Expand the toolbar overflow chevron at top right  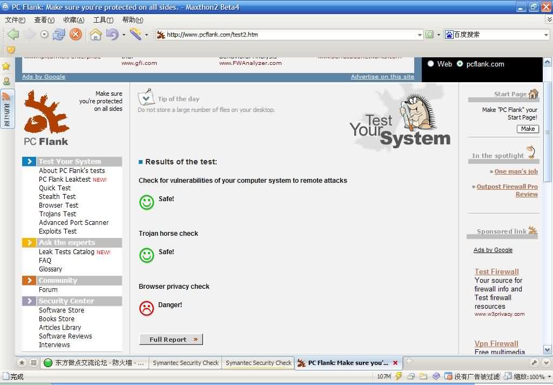pyautogui.click(x=549, y=20)
